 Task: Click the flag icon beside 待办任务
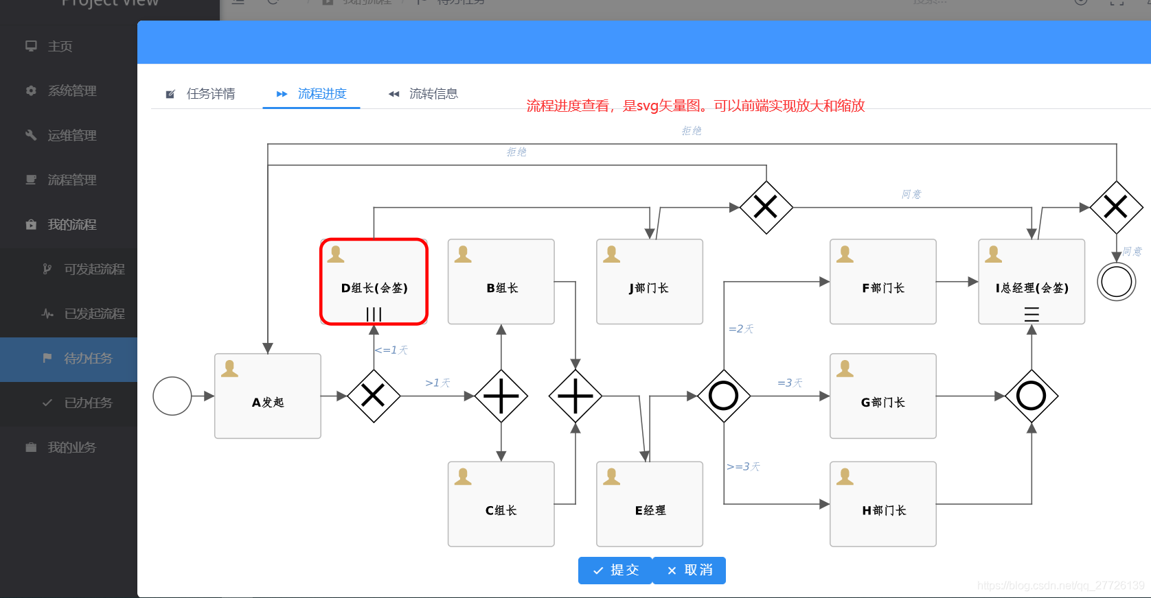point(47,358)
